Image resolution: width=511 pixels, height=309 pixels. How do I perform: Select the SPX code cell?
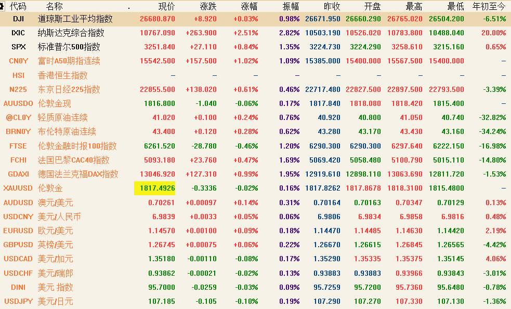click(x=18, y=47)
